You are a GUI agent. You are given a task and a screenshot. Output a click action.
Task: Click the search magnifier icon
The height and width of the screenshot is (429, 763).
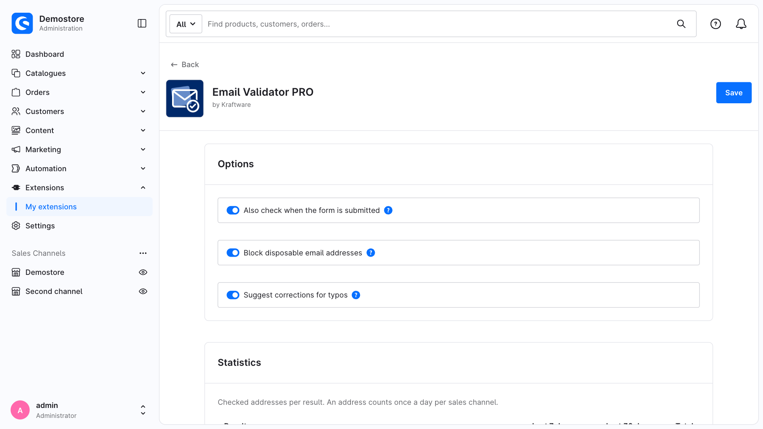[x=681, y=24]
